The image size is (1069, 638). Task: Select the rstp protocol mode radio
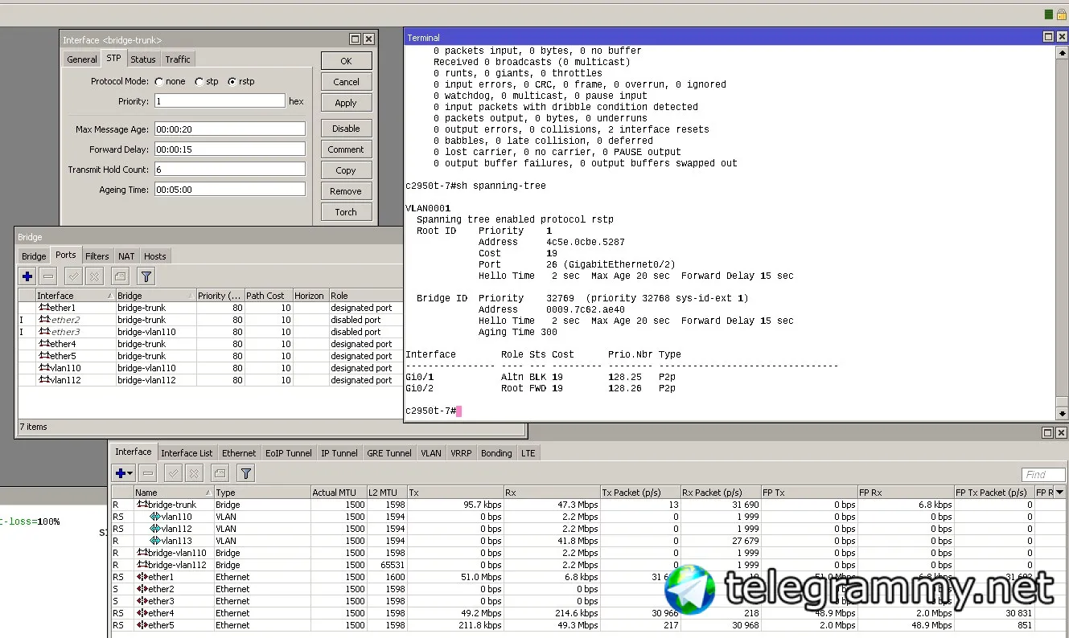click(232, 81)
